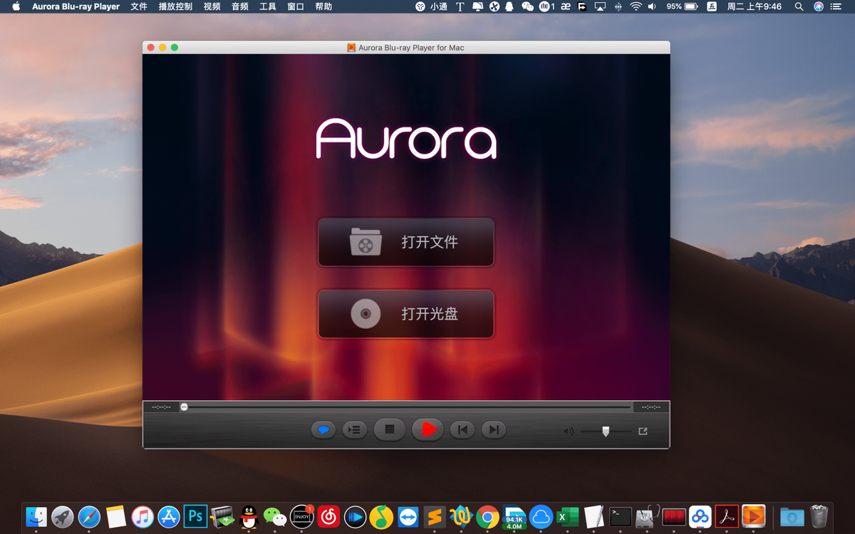Open the 视频 menu
This screenshot has width=855, height=534.
[212, 6]
